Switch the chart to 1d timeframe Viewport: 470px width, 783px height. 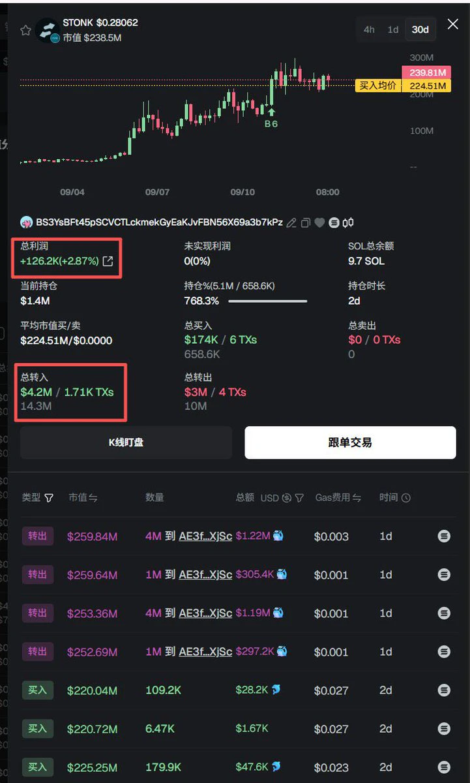tap(393, 29)
